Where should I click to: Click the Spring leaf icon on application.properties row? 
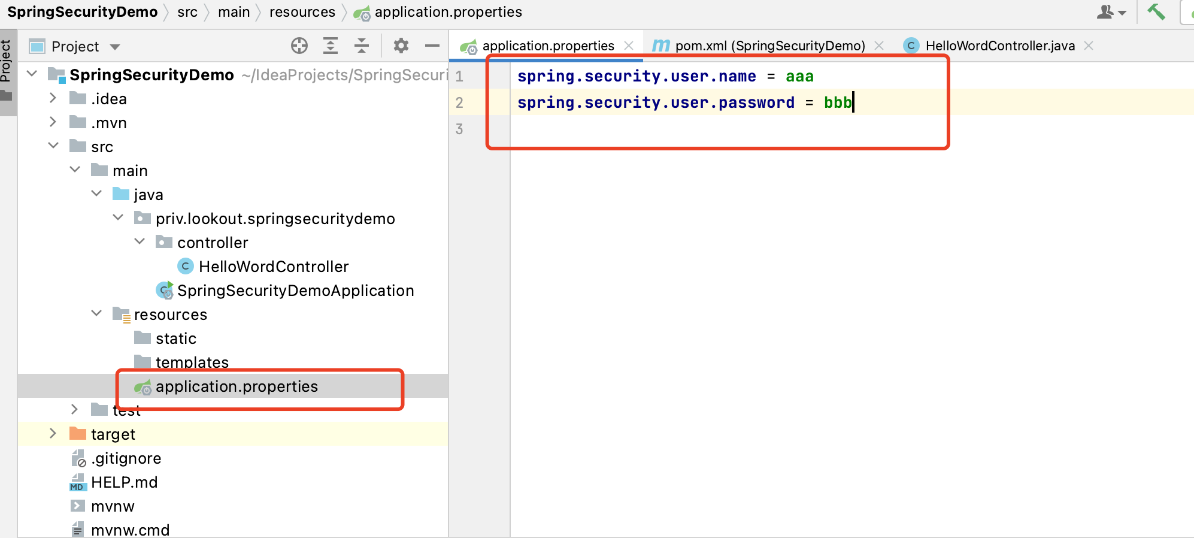click(143, 387)
